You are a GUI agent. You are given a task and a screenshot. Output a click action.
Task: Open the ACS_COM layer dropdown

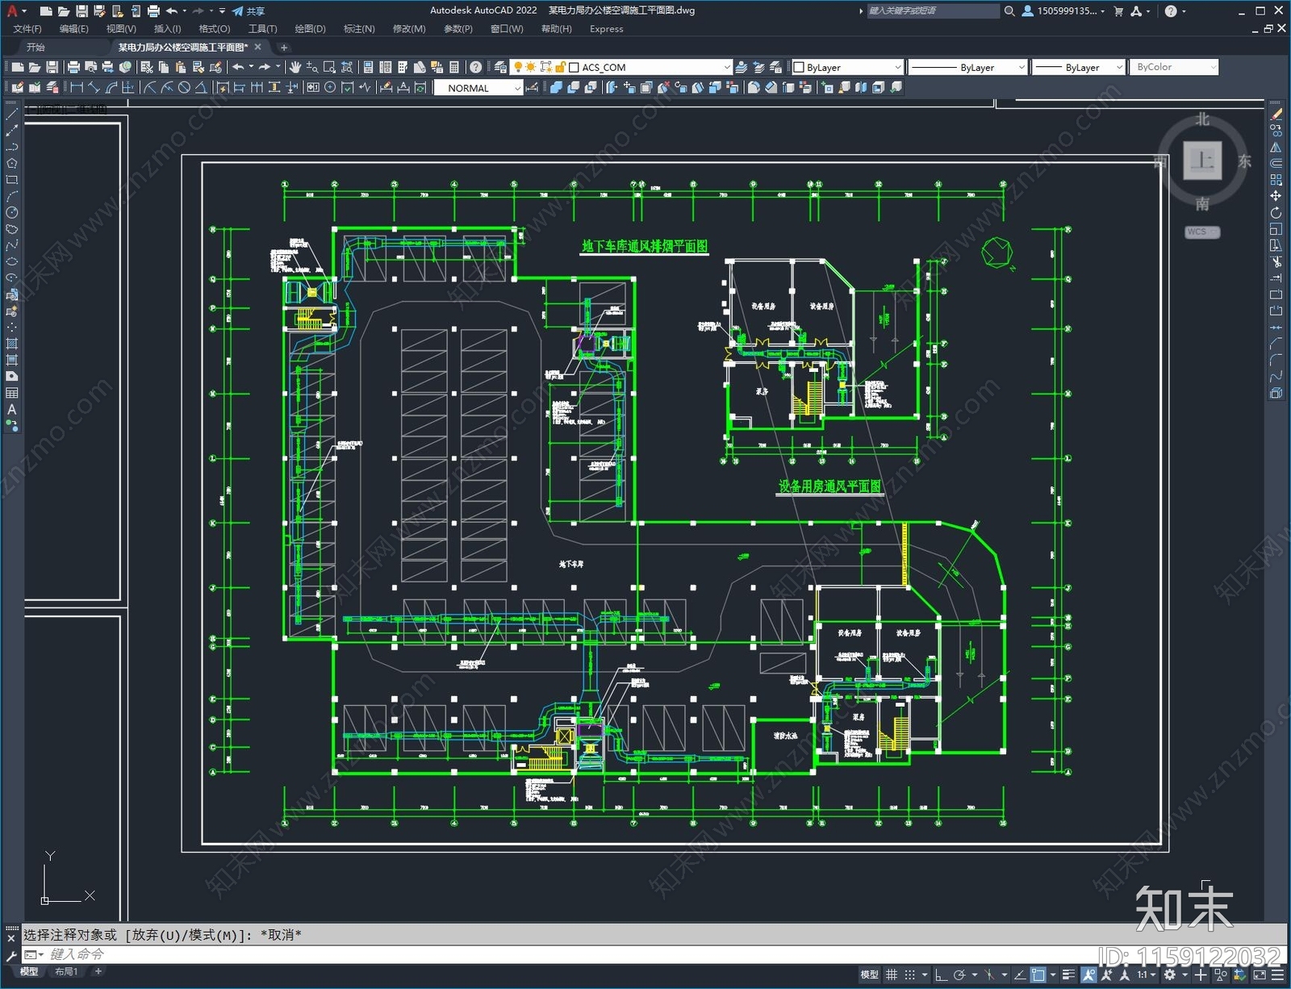pos(726,67)
